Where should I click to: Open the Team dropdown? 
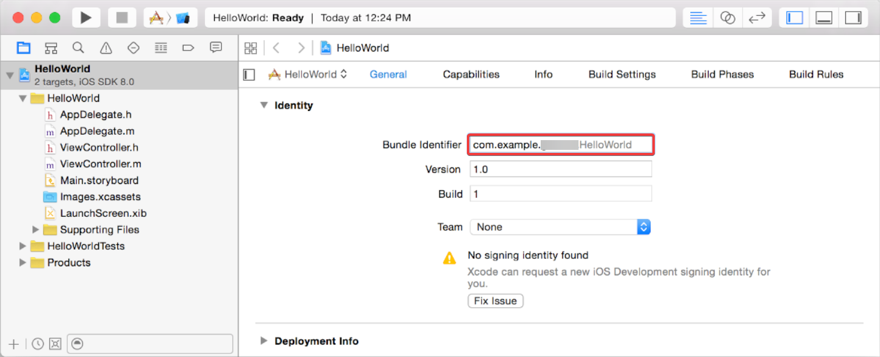tap(560, 227)
